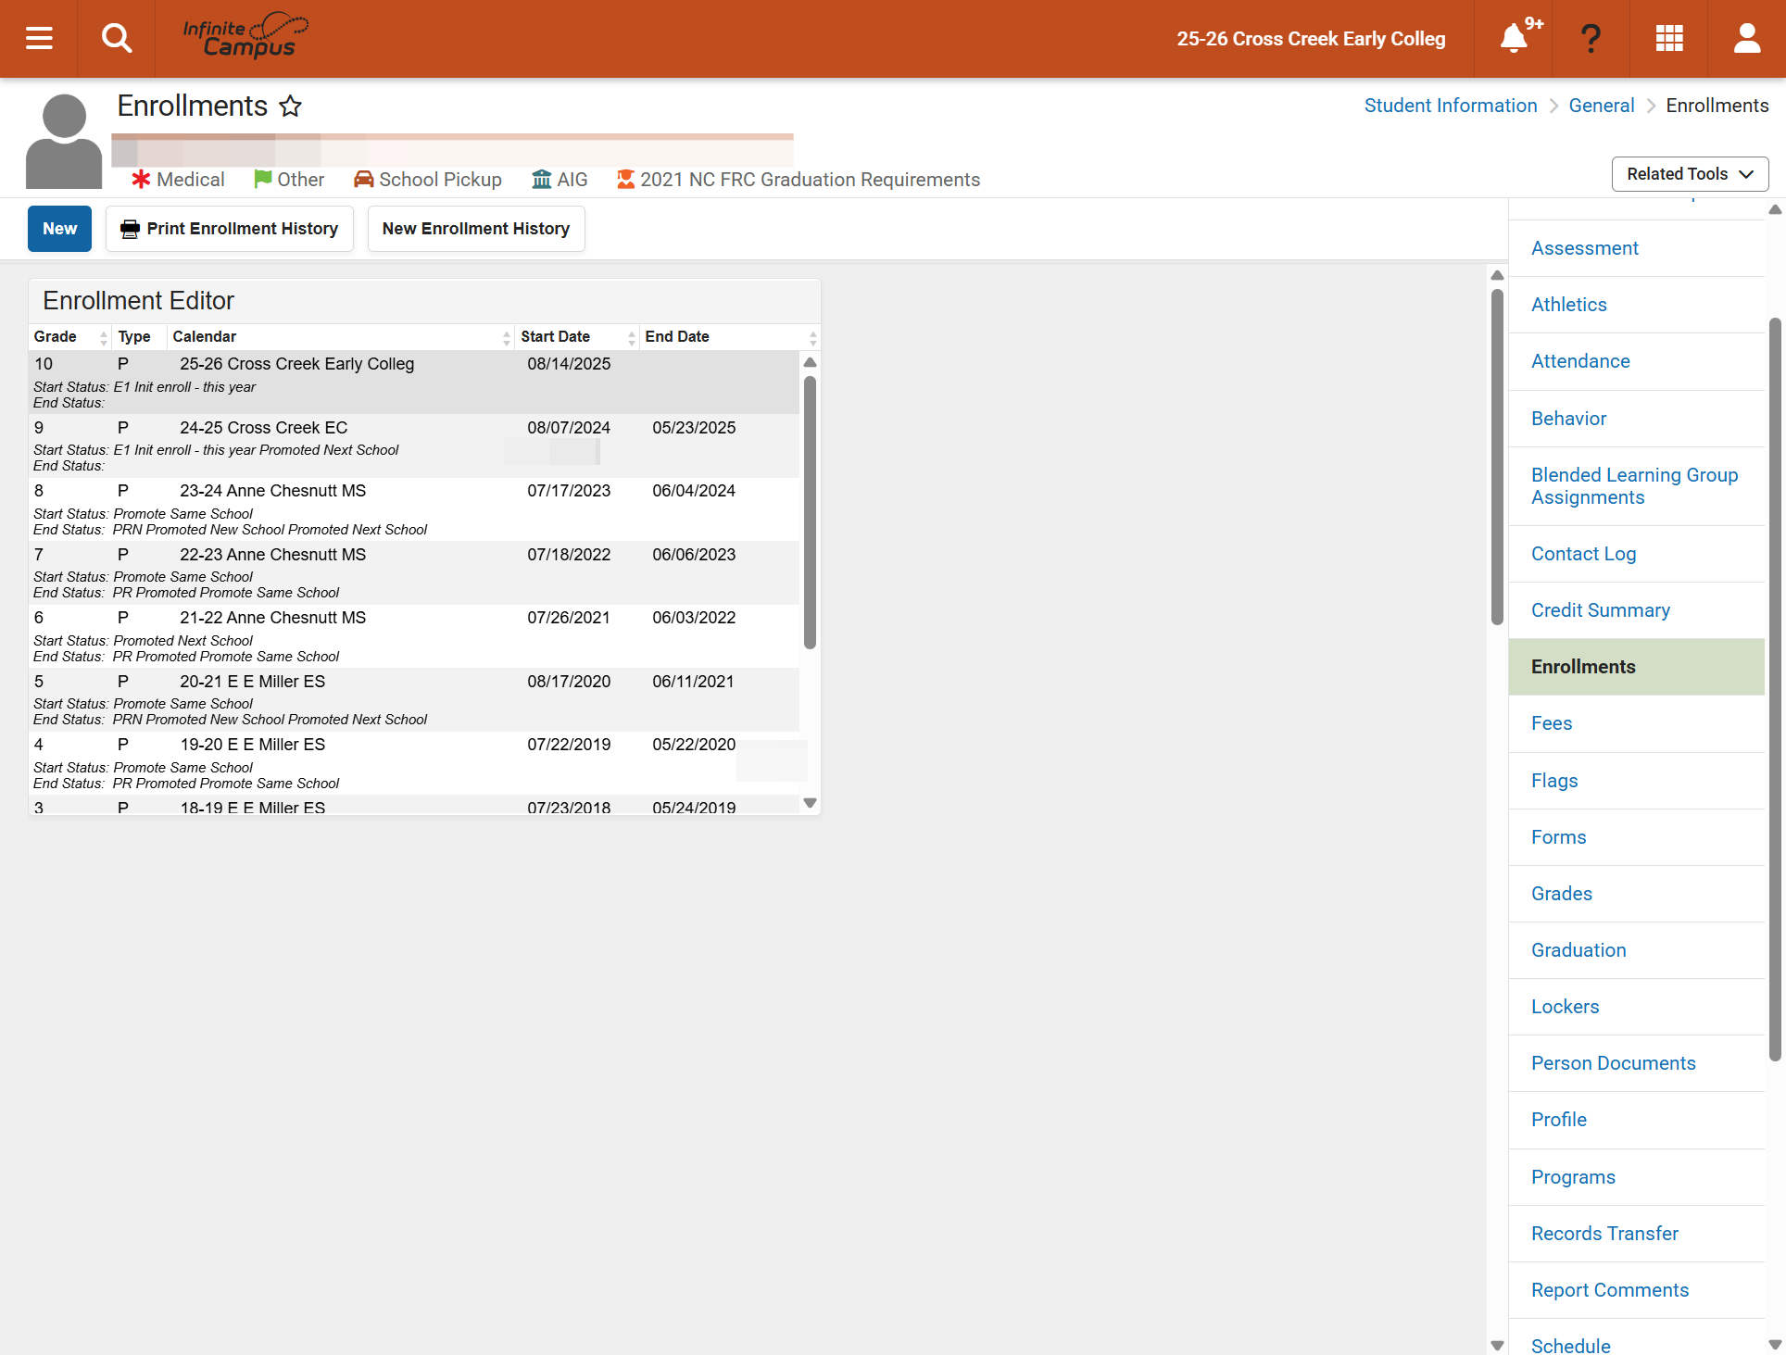The width and height of the screenshot is (1786, 1355).
Task: Sort by the Calendar column
Action: (340, 337)
